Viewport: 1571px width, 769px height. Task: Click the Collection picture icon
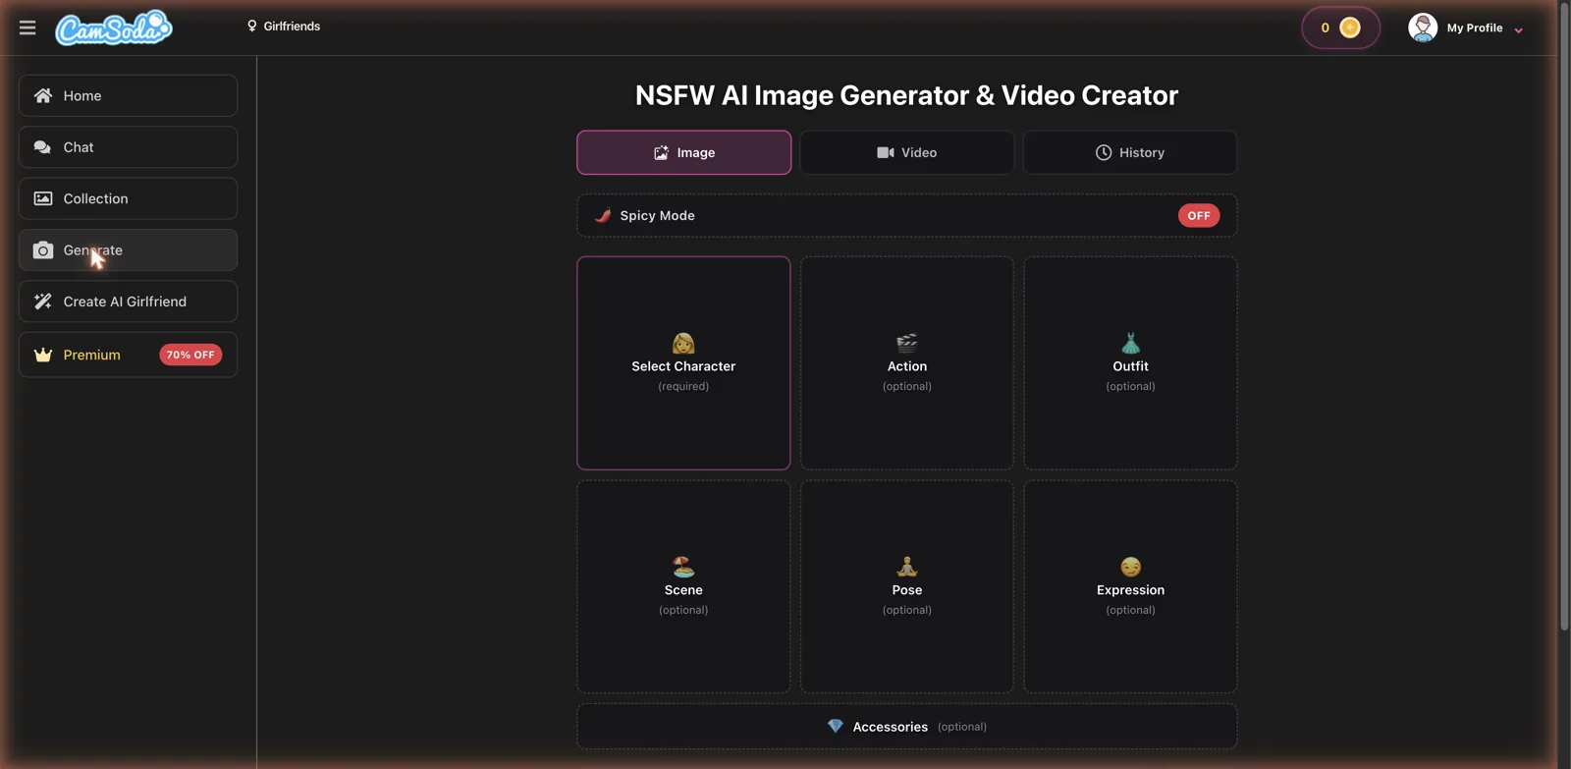coord(43,198)
